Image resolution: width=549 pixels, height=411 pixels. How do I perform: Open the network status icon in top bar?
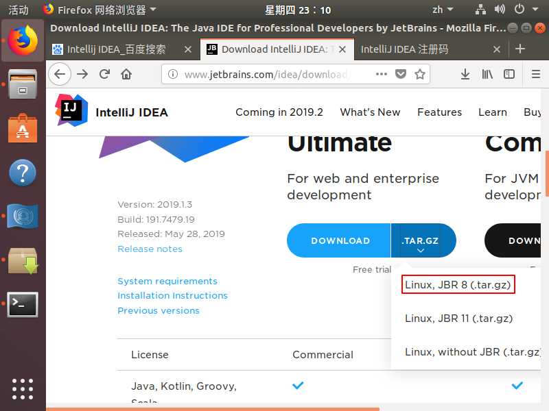480,10
